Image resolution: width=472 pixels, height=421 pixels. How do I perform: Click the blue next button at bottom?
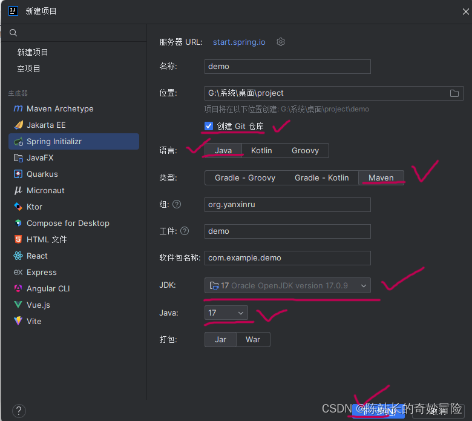pyautogui.click(x=378, y=411)
